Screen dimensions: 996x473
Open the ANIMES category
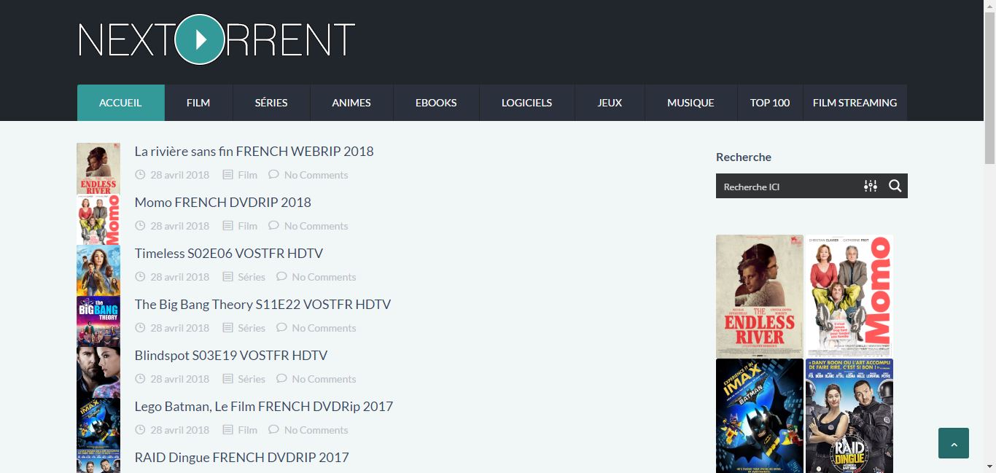351,102
